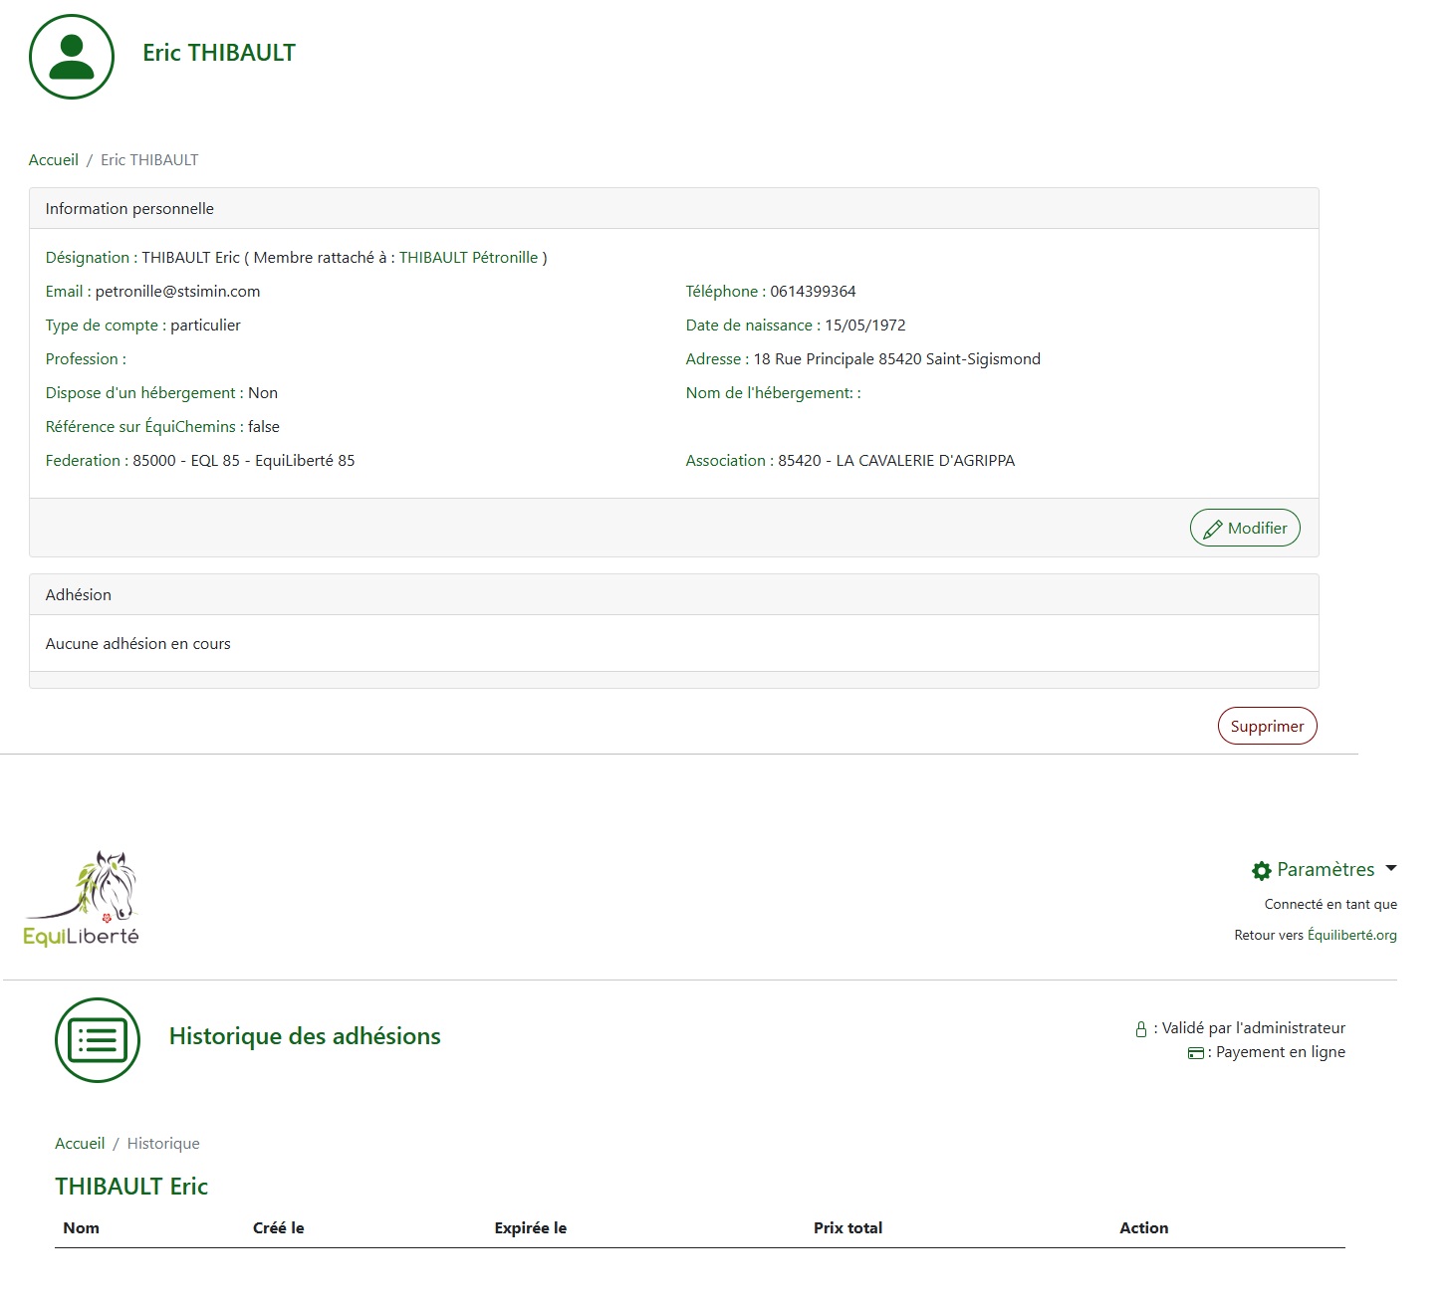Expand the Paramètres dropdown arrow
The width and height of the screenshot is (1451, 1308).
[1391, 869]
